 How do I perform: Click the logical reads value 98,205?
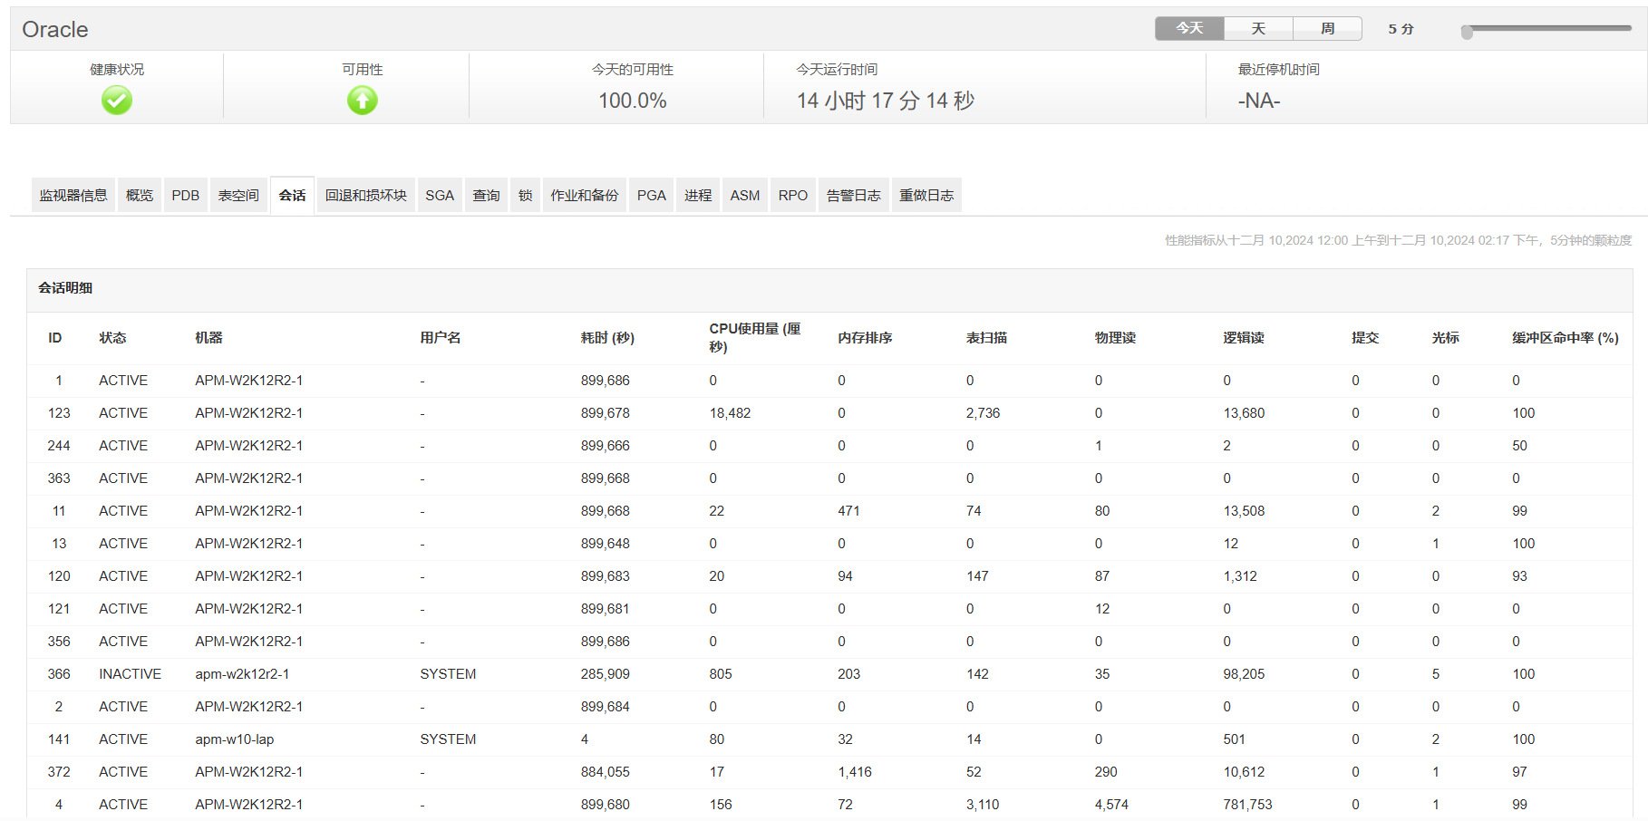click(x=1244, y=674)
